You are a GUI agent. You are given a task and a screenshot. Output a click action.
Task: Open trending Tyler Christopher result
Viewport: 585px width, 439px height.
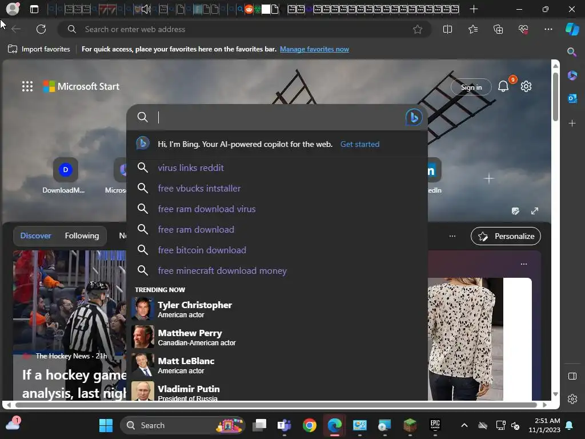point(277,309)
